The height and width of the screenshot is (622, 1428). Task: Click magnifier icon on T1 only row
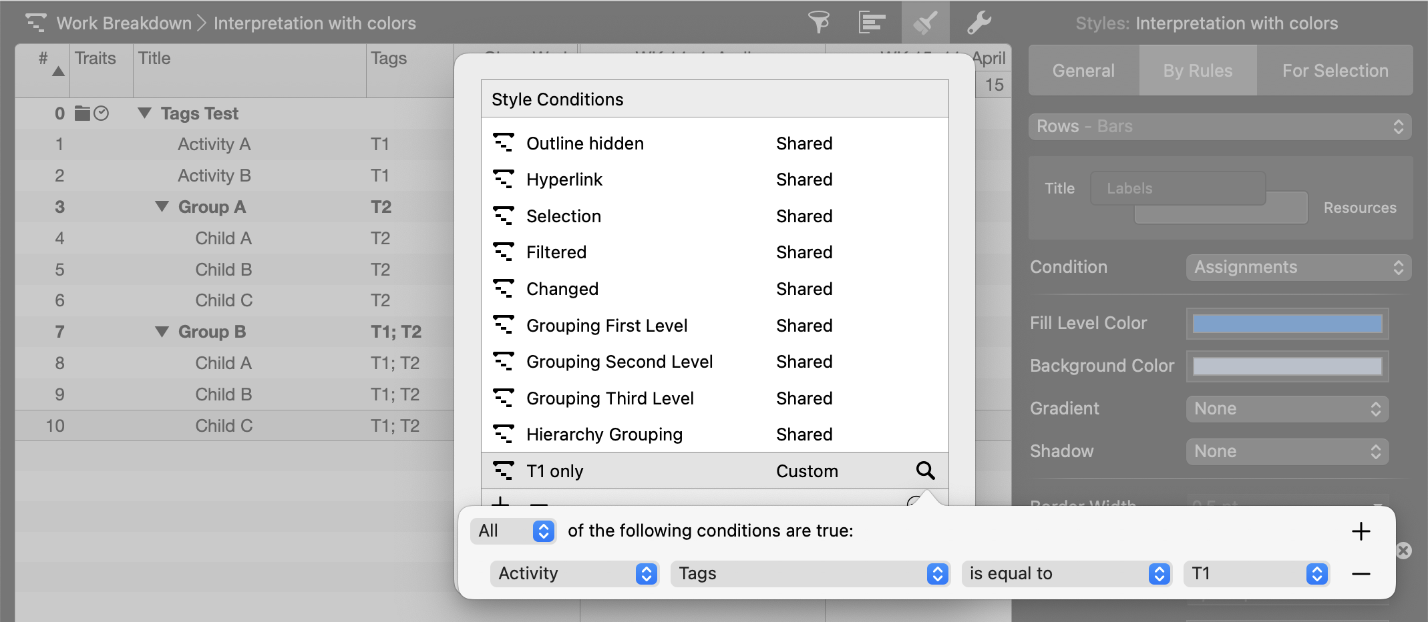[925, 471]
